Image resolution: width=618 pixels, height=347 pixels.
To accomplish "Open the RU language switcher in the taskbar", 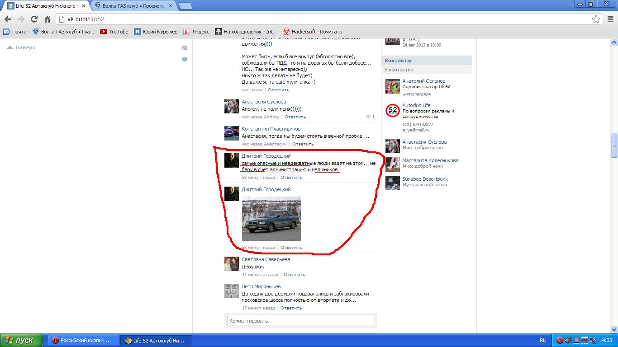I will coord(542,340).
